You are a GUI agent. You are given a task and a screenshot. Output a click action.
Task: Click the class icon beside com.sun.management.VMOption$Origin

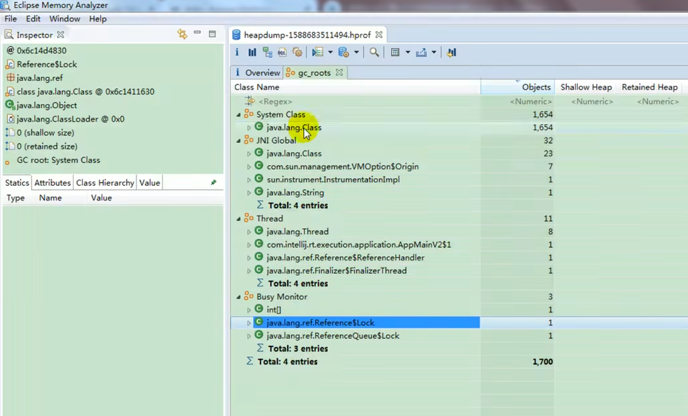[x=259, y=166]
